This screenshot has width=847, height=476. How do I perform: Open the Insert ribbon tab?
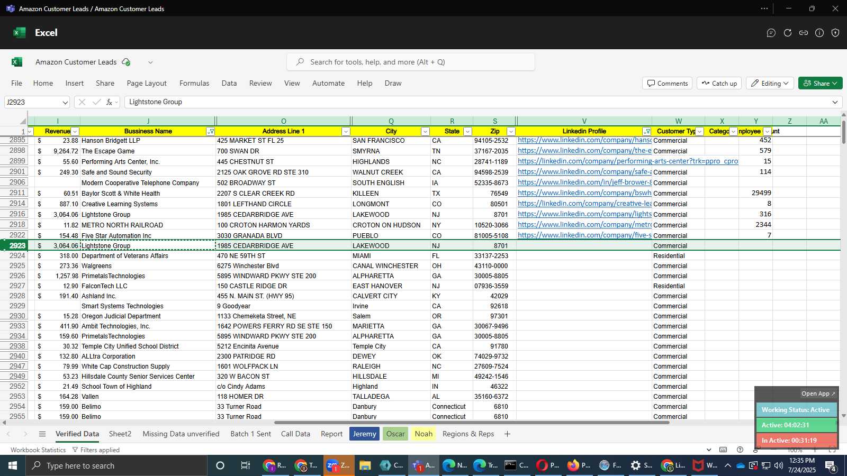(x=74, y=83)
